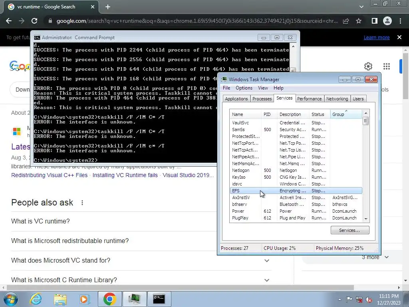
Task: Click the Learn more link
Action: 377,37
